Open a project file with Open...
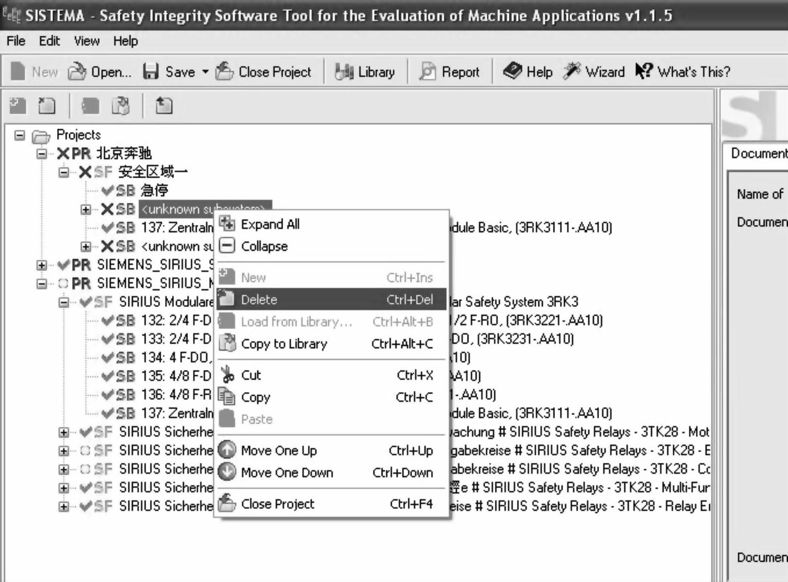Image resolution: width=788 pixels, height=582 pixels. pos(100,72)
